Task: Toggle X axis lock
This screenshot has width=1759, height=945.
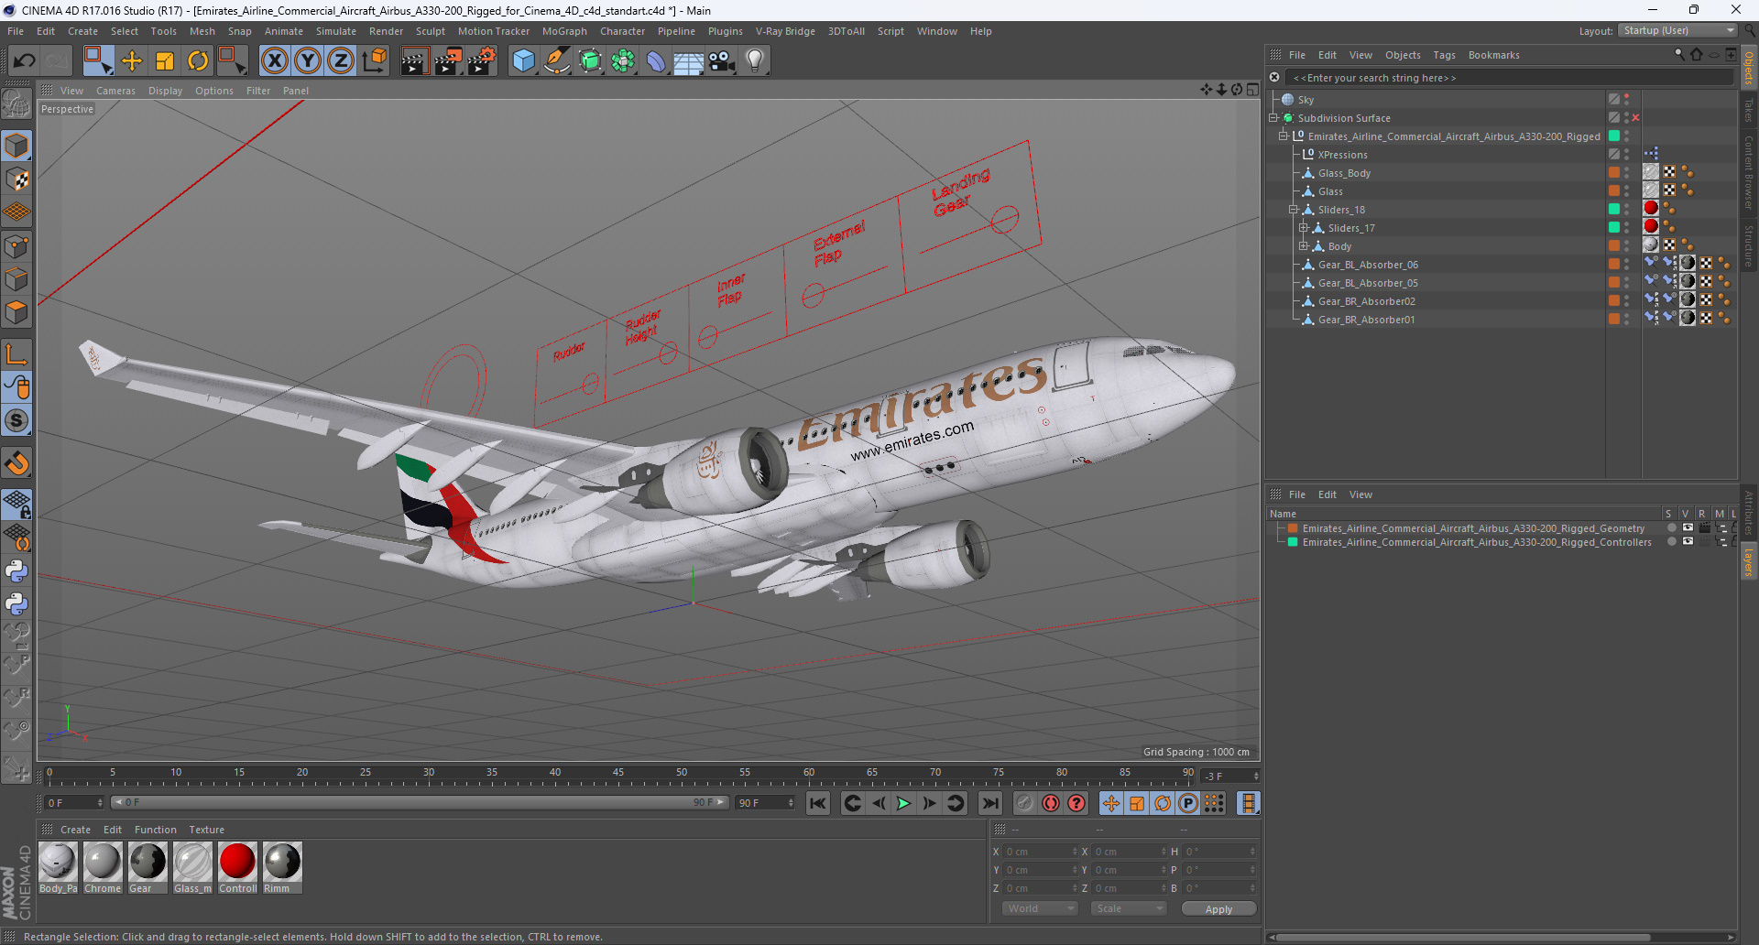Action: [274, 61]
